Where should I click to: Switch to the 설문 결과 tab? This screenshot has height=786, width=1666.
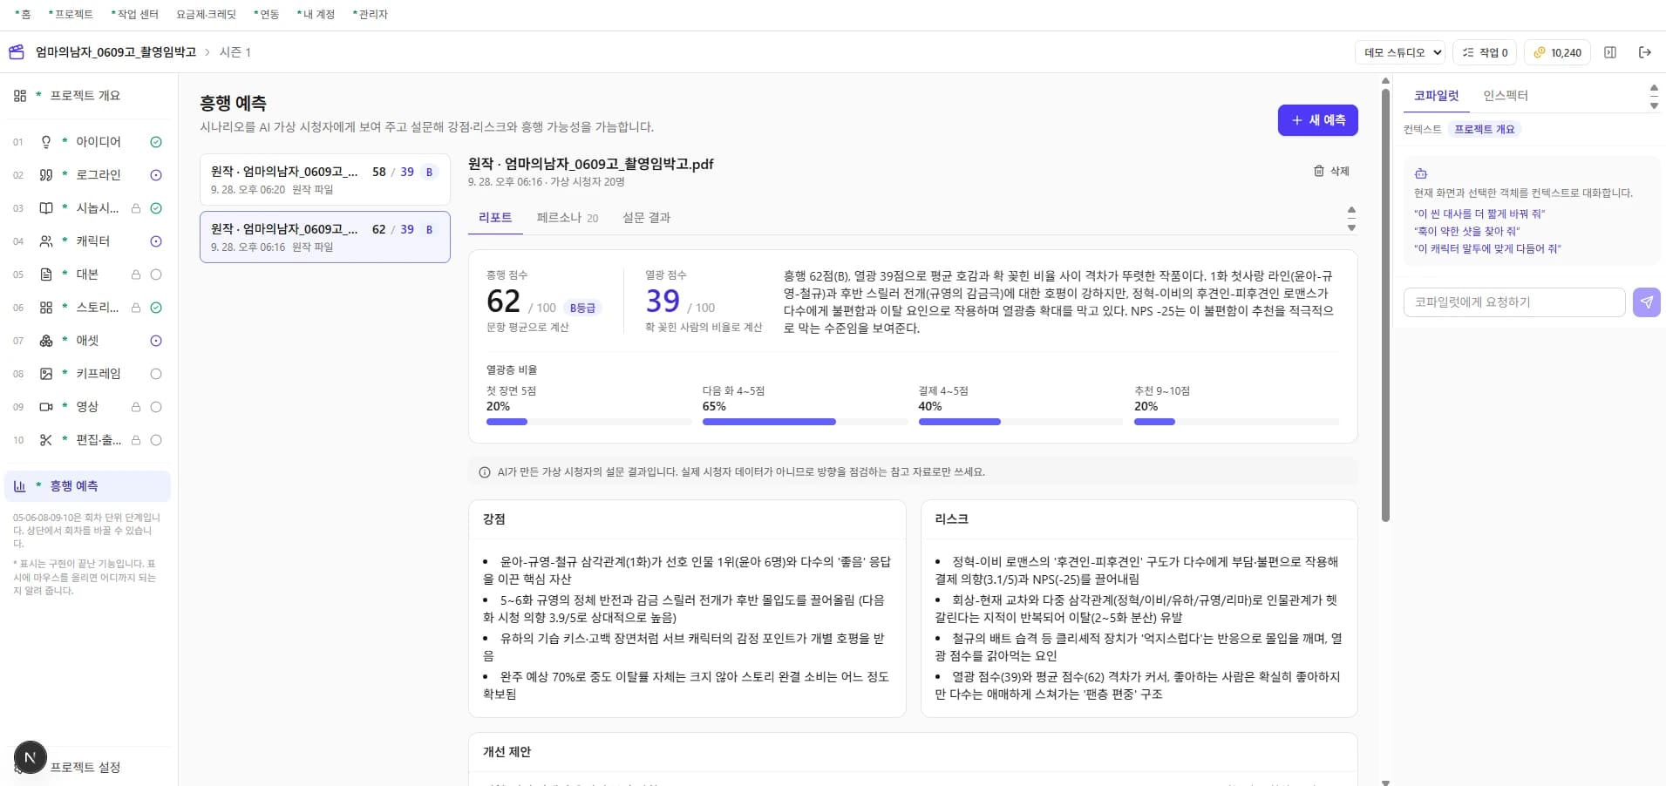(646, 218)
